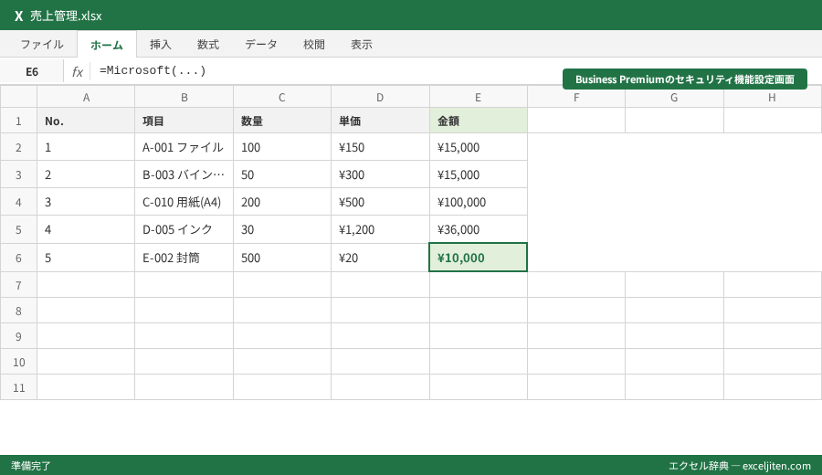Select cell C-010 用紙(A4)
This screenshot has width=822, height=475.
184,202
